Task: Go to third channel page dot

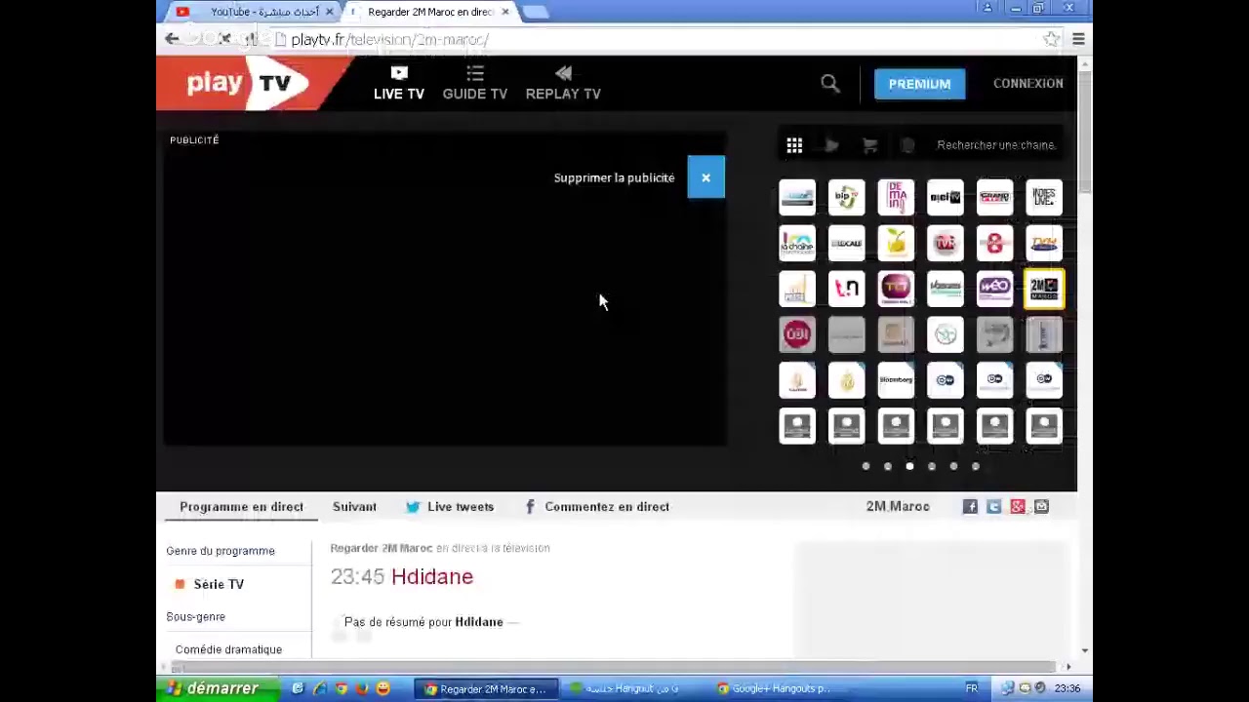Action: [909, 466]
